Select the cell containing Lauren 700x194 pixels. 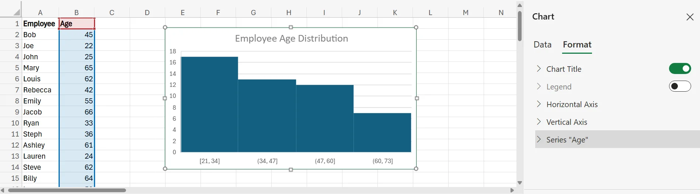click(40, 156)
